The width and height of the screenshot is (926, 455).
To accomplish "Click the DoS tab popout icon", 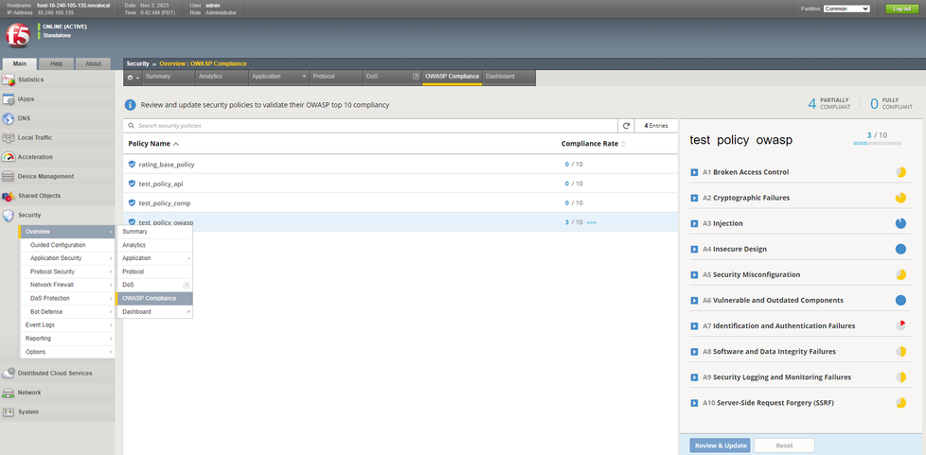I will pyautogui.click(x=415, y=77).
